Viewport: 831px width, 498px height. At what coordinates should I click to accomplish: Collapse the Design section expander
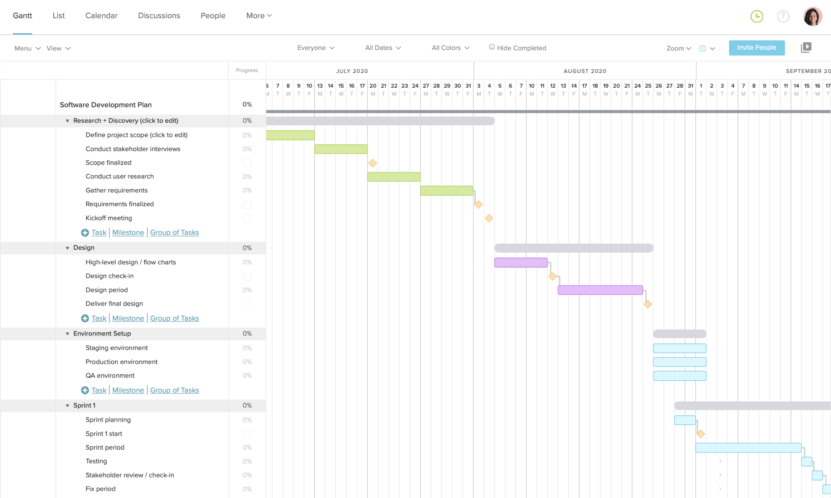coord(67,248)
